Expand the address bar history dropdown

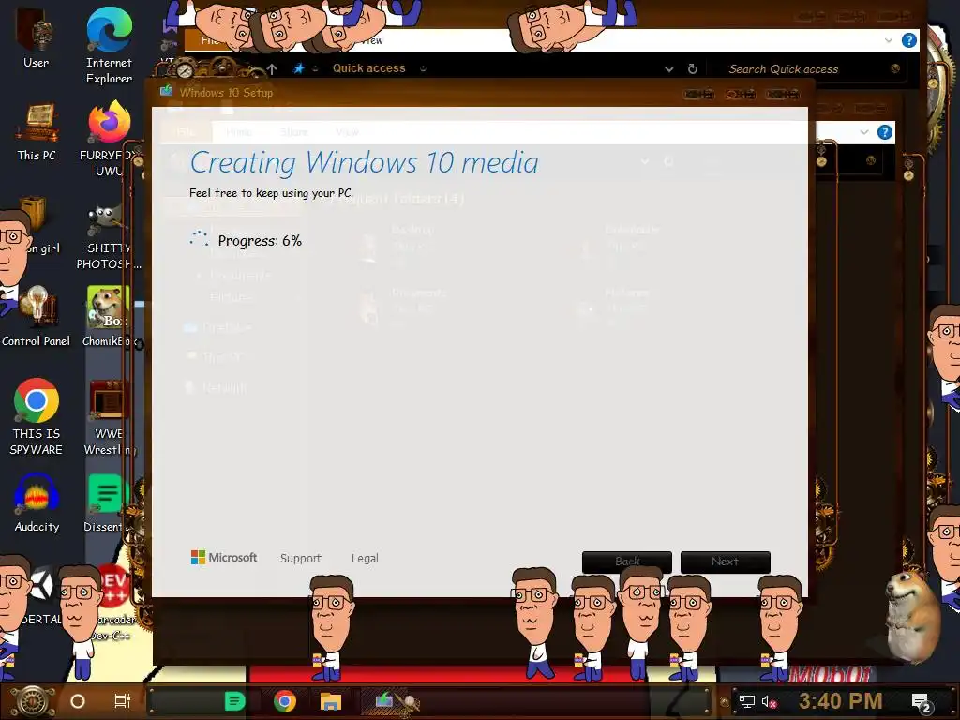(669, 69)
